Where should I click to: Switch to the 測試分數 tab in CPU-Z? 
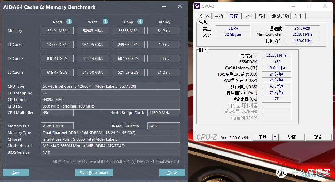pyautogui.click(x=280, y=16)
